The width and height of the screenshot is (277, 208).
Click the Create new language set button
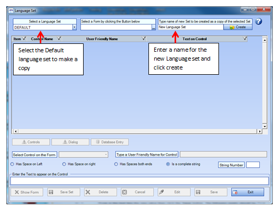(x=238, y=27)
